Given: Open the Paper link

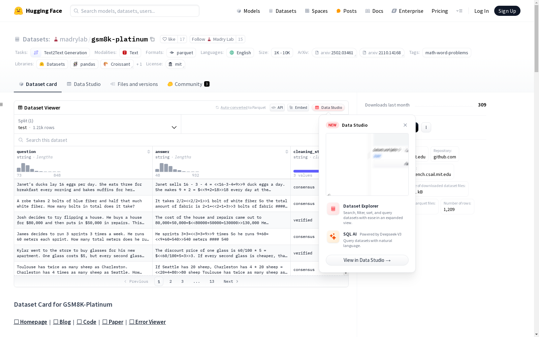Looking at the screenshot, I should 113,322.
